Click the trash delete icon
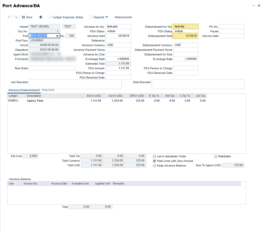This screenshot has width=263, height=233. pos(40,17)
